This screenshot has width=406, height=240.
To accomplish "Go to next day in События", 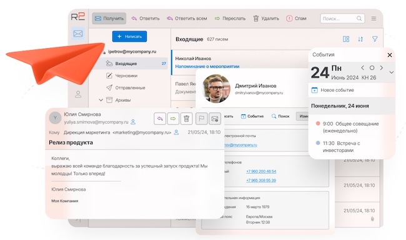I will coord(382,68).
